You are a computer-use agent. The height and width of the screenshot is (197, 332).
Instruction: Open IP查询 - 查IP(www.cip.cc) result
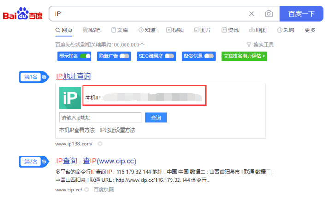96,161
